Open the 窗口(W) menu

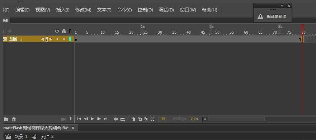click(188, 10)
